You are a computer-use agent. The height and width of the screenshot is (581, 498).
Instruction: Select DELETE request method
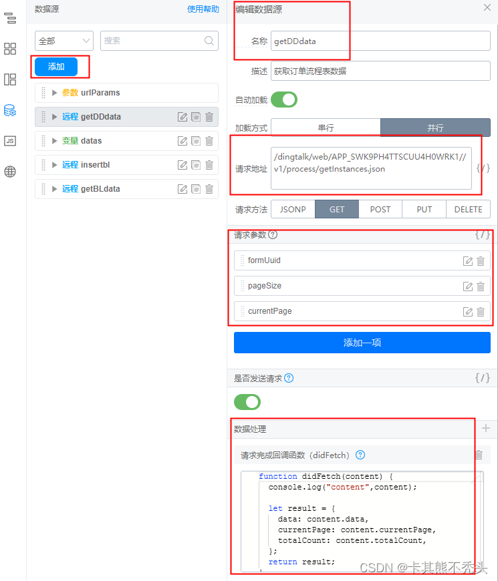click(468, 209)
